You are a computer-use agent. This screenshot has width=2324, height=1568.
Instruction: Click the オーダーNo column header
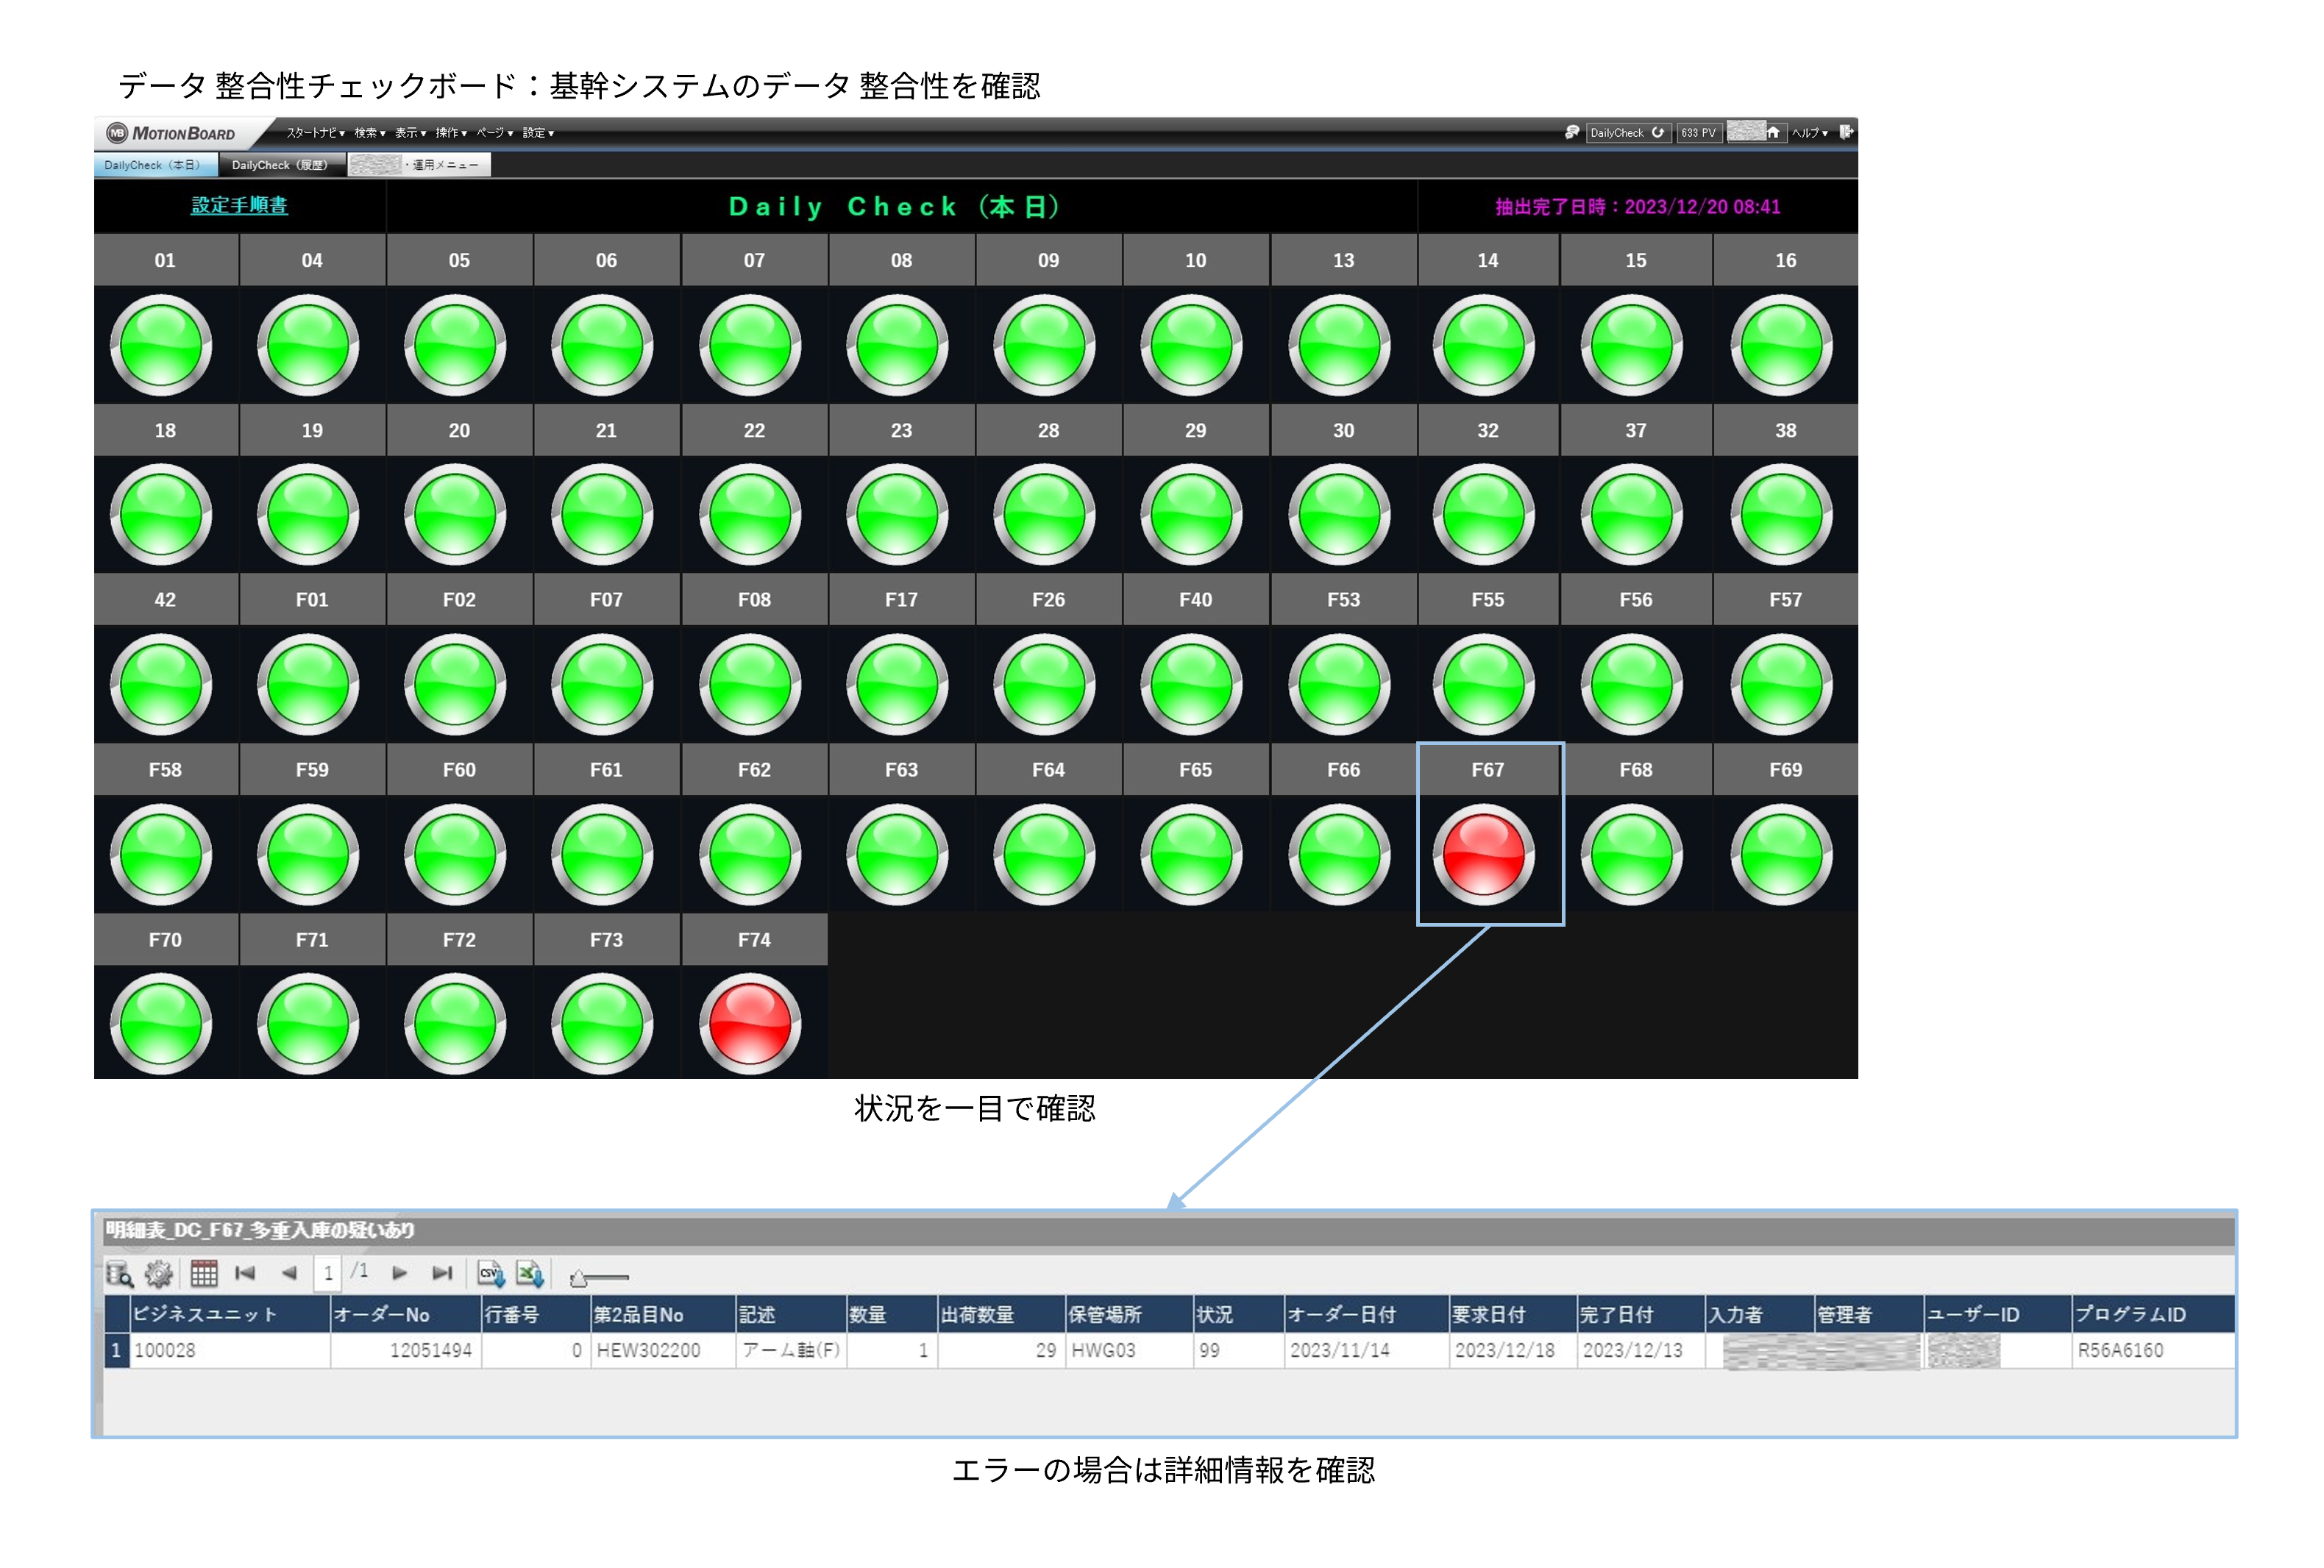406,1314
